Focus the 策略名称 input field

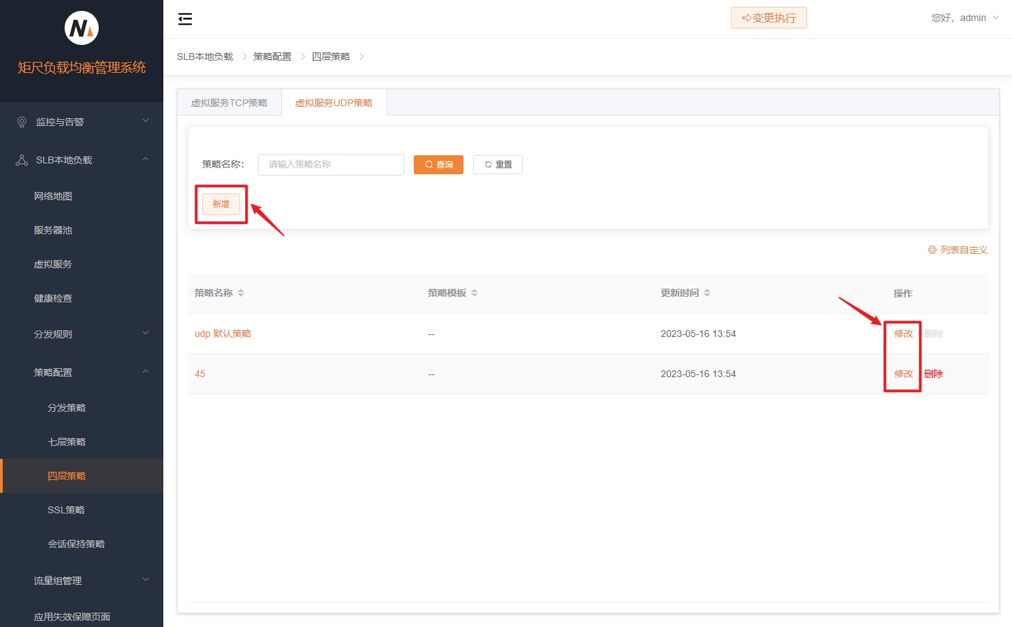pyautogui.click(x=331, y=165)
